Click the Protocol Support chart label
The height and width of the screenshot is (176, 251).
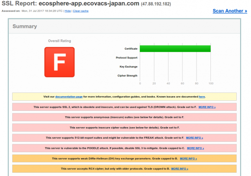tap(127, 58)
